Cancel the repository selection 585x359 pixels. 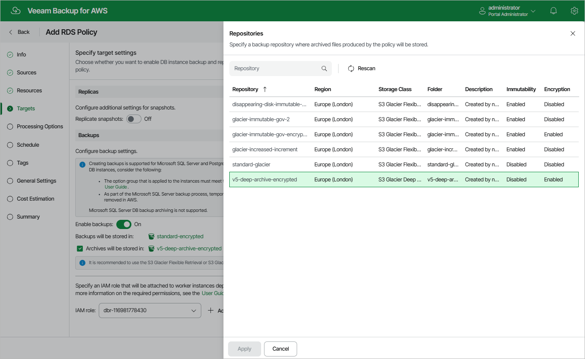[280, 349]
